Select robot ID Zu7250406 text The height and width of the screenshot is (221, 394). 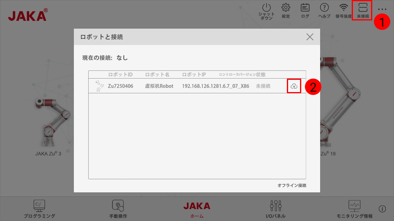click(x=120, y=86)
